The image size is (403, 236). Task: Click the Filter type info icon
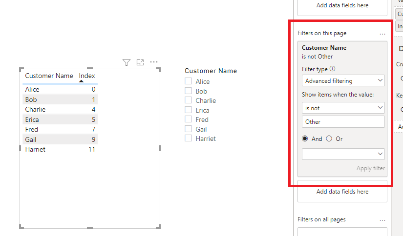coord(332,69)
